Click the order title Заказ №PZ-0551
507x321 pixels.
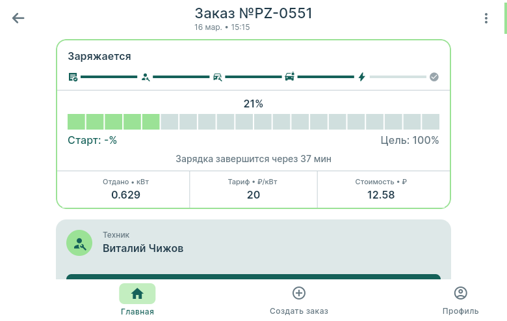(253, 13)
